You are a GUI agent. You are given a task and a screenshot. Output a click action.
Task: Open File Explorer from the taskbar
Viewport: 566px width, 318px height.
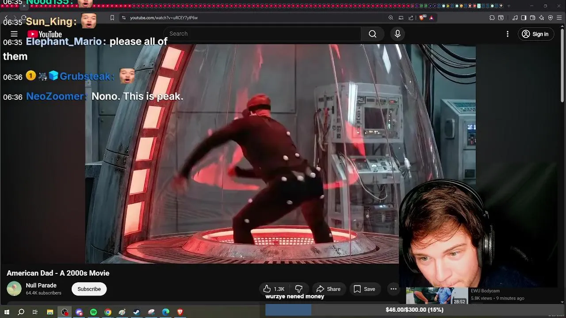[x=50, y=312]
